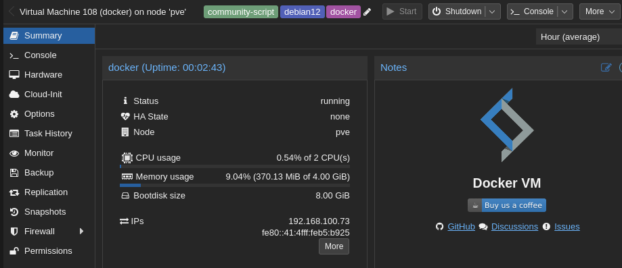Viewport: 622px width, 268px height.
Task: Open the Options section
Action: (49, 114)
